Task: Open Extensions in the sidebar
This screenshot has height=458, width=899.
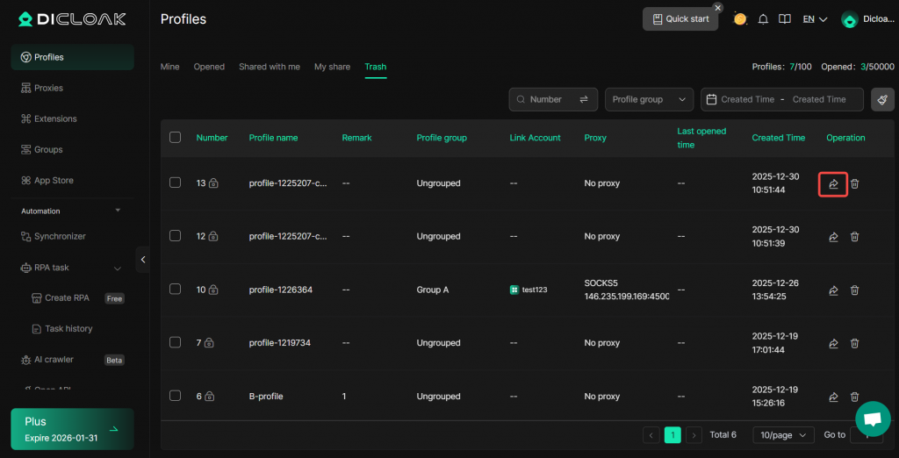Action: pyautogui.click(x=55, y=118)
